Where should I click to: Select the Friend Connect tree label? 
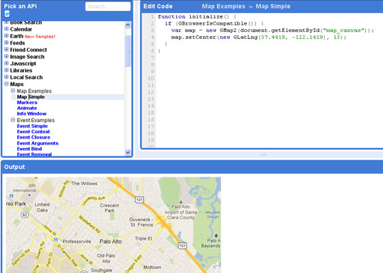pos(28,50)
